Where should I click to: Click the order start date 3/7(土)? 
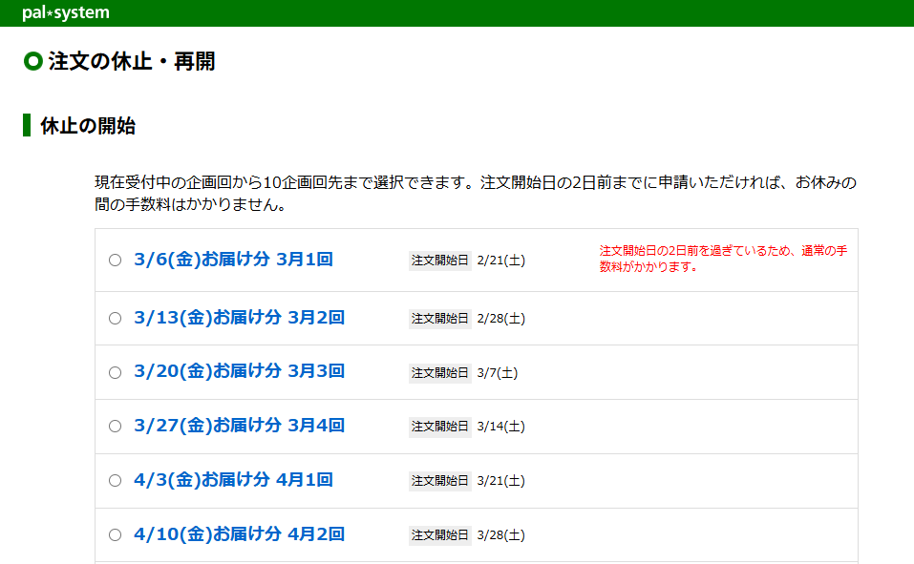[497, 373]
